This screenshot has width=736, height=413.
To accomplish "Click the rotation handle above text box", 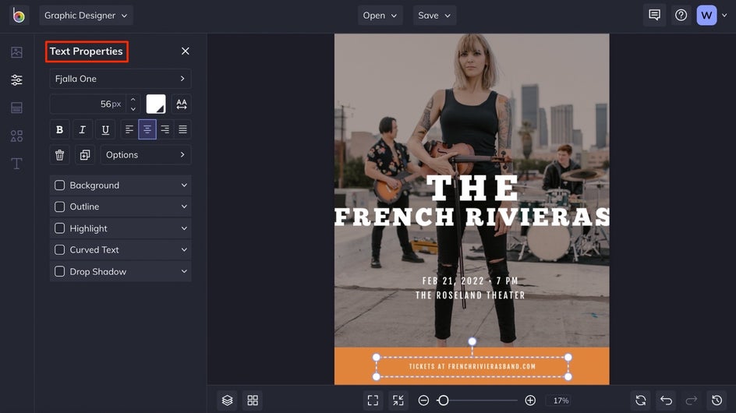I will click(472, 341).
